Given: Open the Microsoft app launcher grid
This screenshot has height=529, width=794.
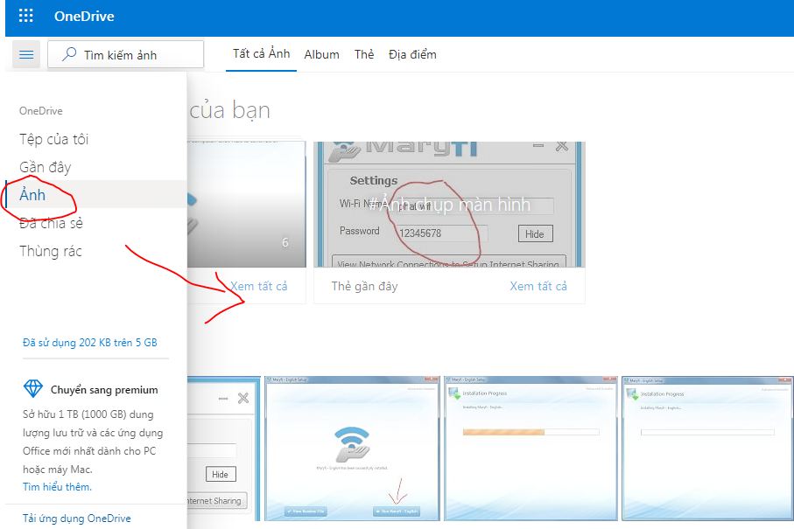Looking at the screenshot, I should pos(25,15).
